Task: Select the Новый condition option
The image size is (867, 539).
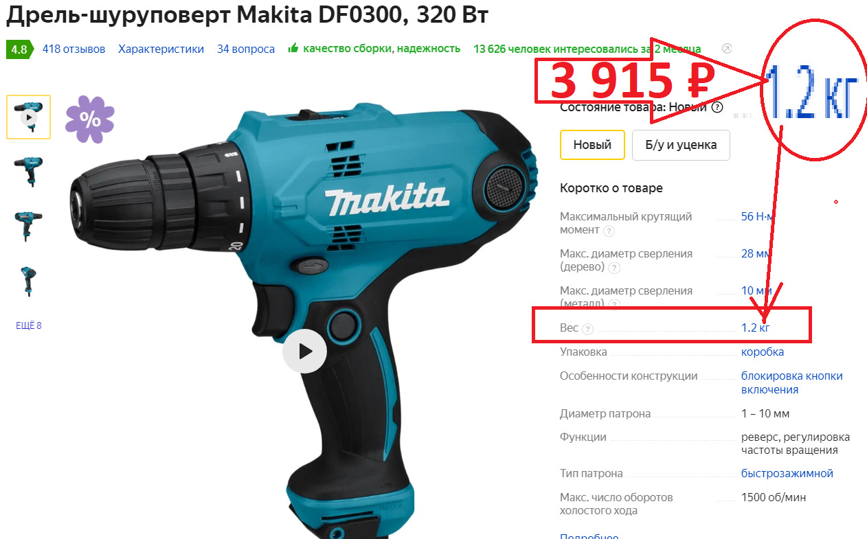Action: (592, 145)
